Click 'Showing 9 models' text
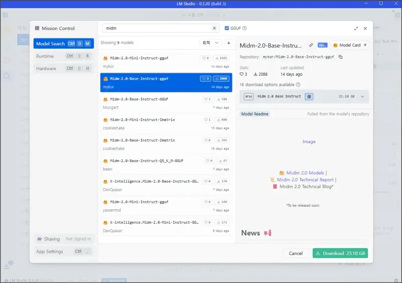Screen dimensions: 402x283 [x=117, y=43]
